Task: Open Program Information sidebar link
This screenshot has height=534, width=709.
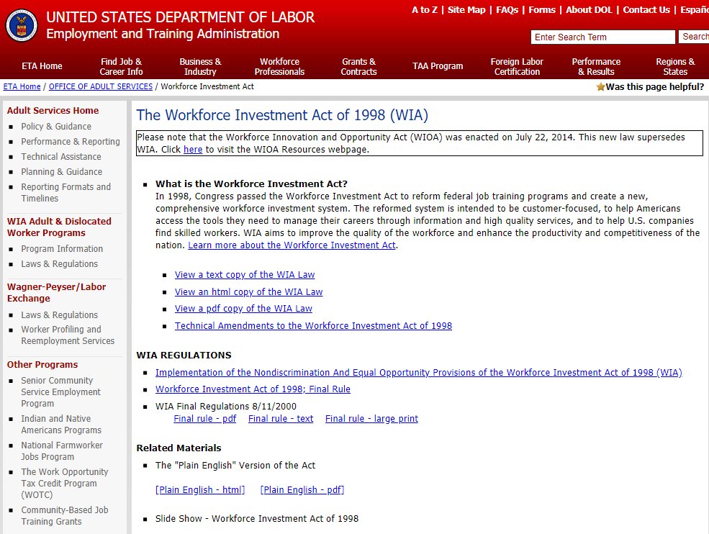Action: pos(62,249)
